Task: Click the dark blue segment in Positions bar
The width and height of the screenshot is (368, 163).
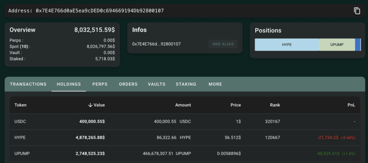Action: pyautogui.click(x=358, y=45)
